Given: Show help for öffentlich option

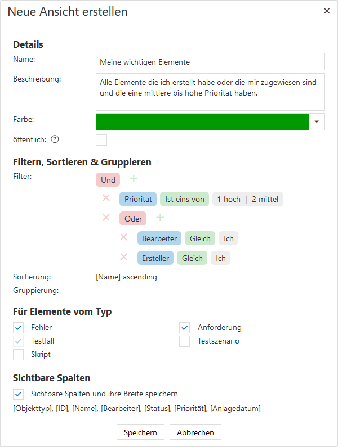Looking at the screenshot, I should pyautogui.click(x=55, y=139).
